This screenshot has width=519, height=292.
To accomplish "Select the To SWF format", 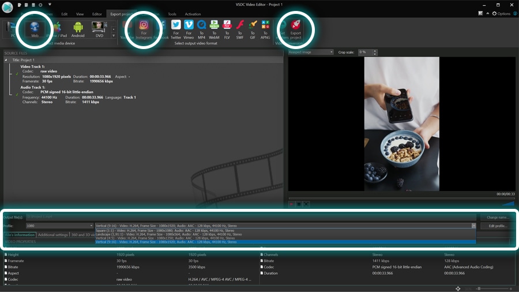I will pos(240,30).
